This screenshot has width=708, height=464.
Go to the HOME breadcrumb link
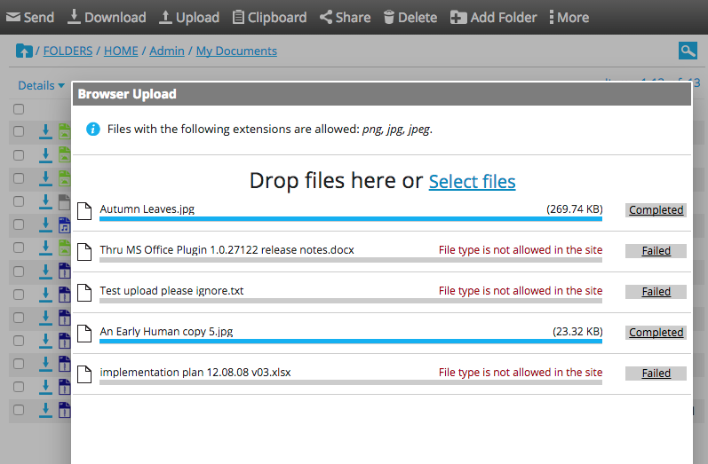[x=121, y=51]
